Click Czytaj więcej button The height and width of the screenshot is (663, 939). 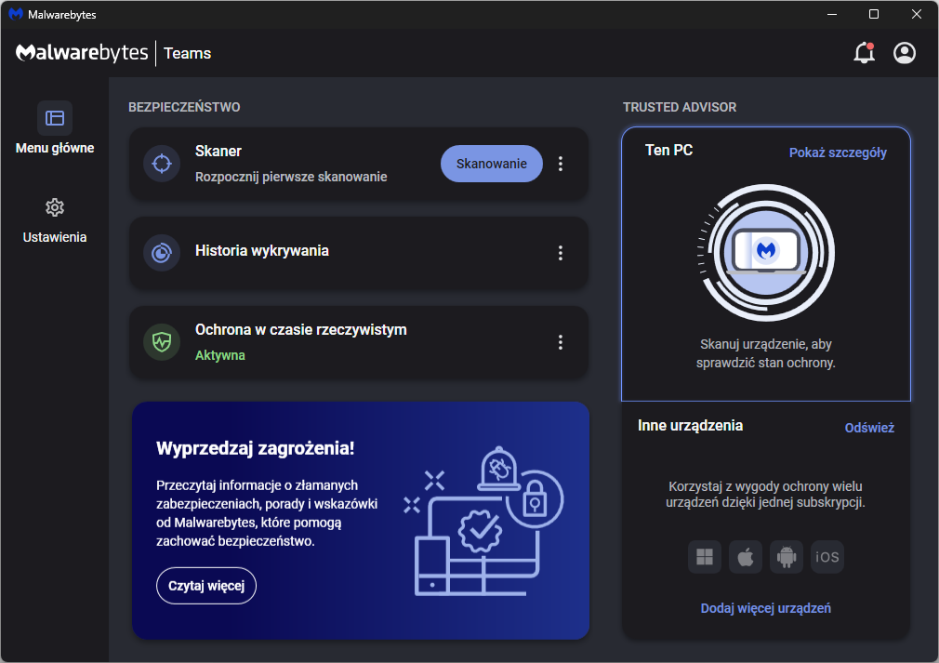pyautogui.click(x=206, y=586)
